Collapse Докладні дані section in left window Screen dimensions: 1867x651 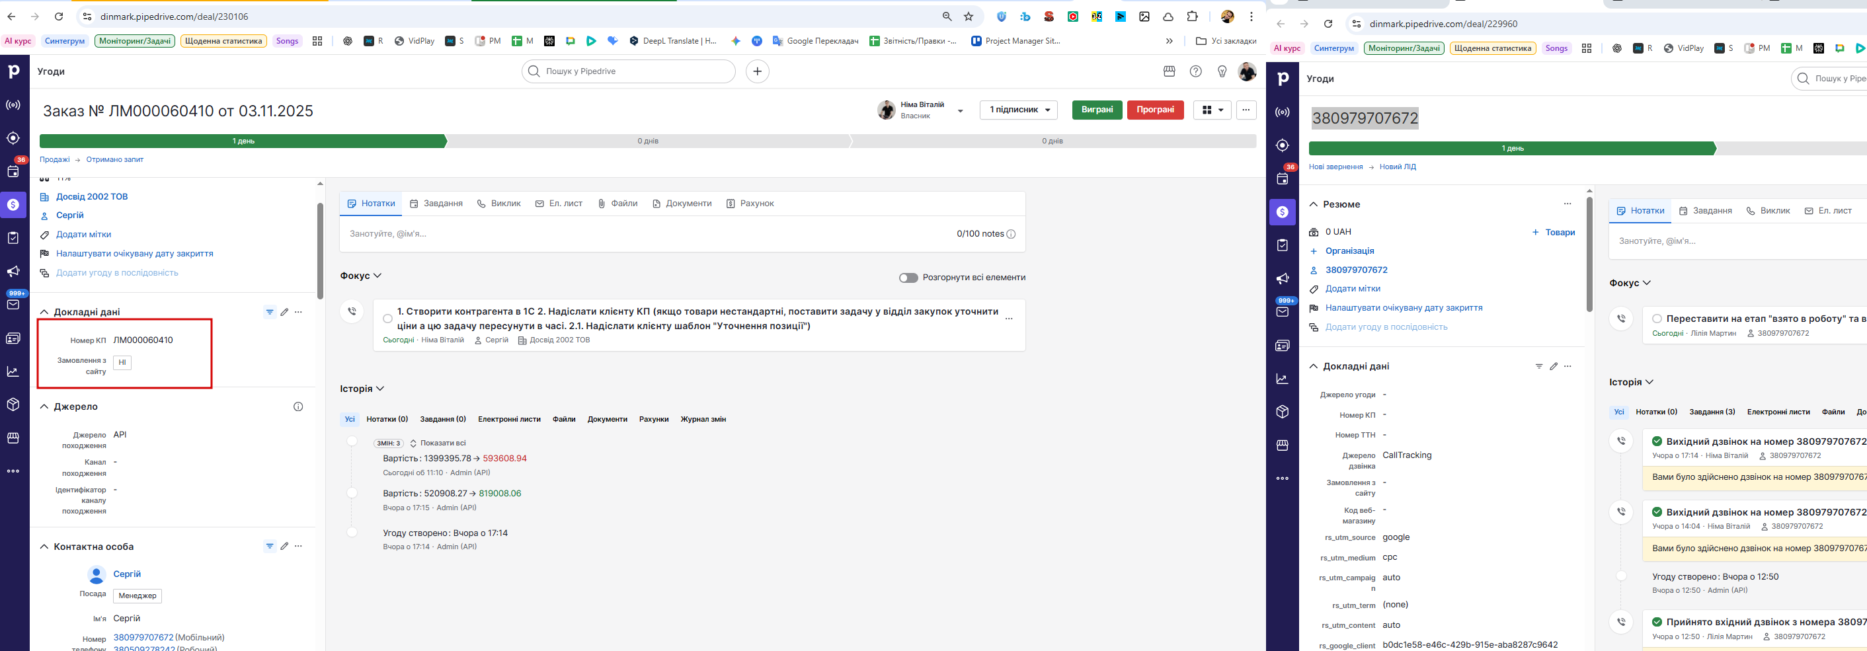[44, 312]
